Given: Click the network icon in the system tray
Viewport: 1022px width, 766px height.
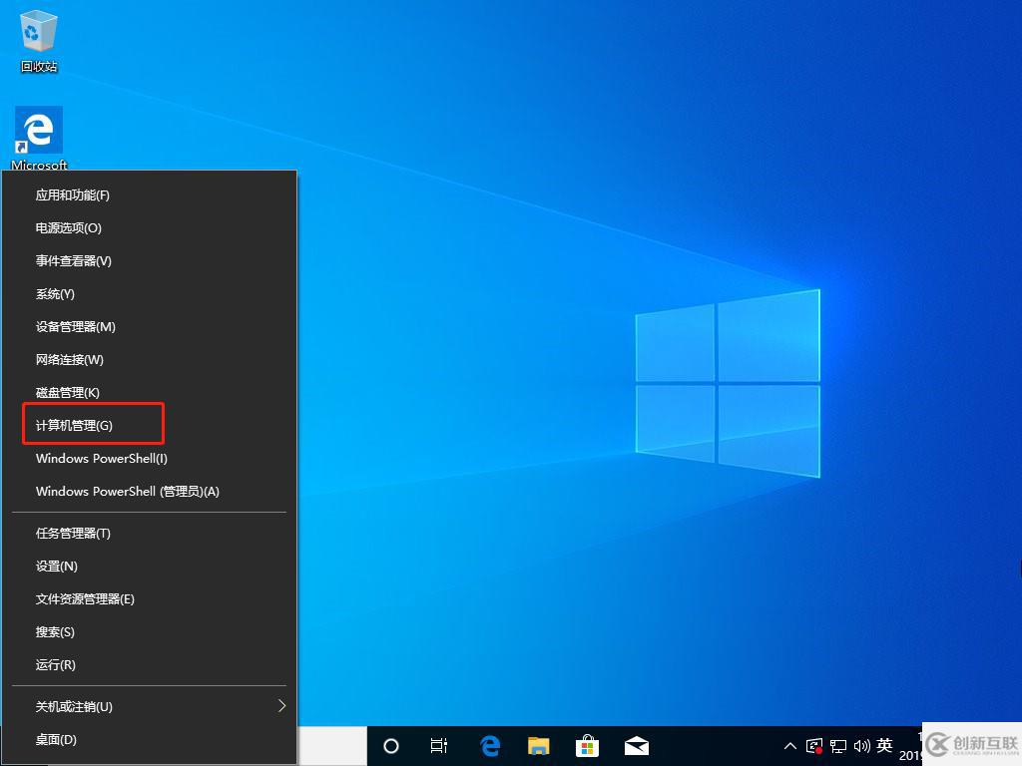Looking at the screenshot, I should point(838,746).
